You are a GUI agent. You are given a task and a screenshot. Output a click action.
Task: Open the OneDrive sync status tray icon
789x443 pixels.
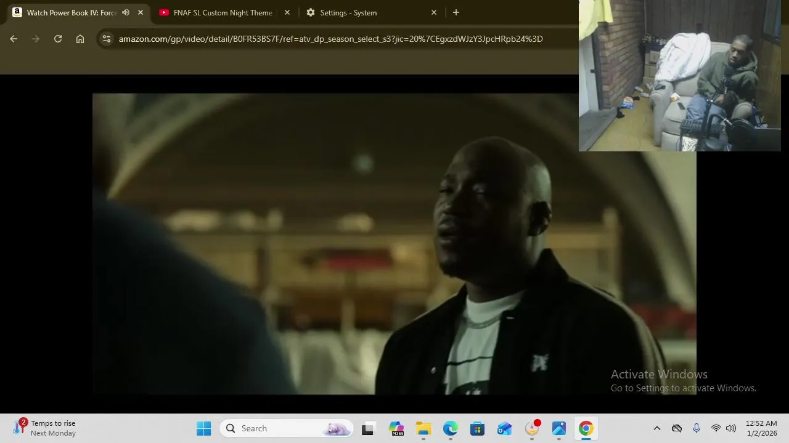click(x=677, y=428)
